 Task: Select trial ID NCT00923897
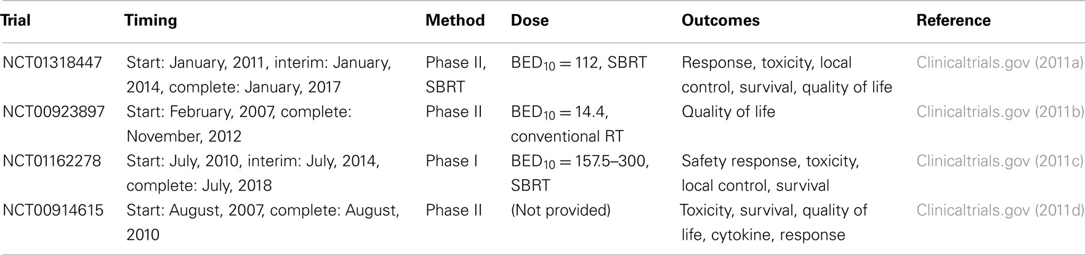click(x=54, y=112)
